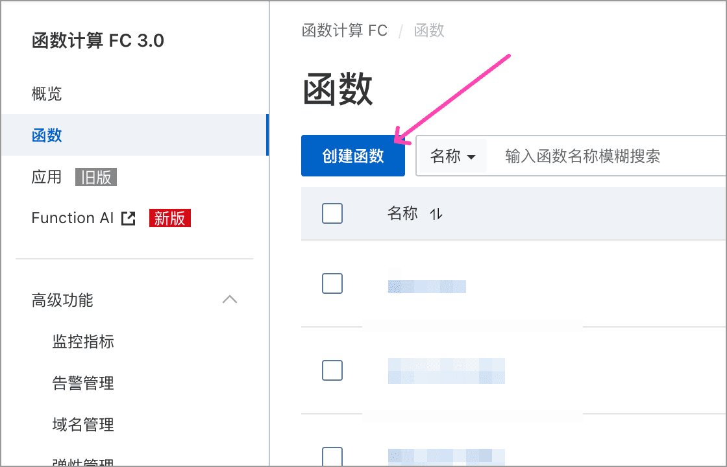Toggle the select-all checkbox in table header

tap(332, 213)
